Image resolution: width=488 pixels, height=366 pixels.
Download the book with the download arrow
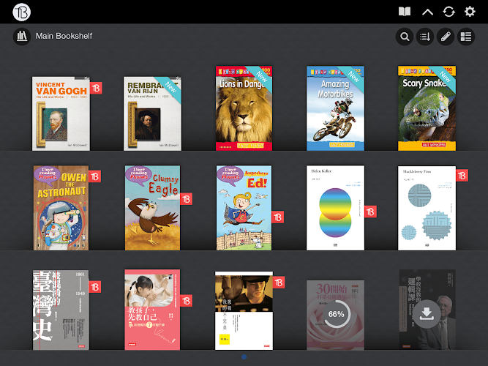click(x=427, y=314)
